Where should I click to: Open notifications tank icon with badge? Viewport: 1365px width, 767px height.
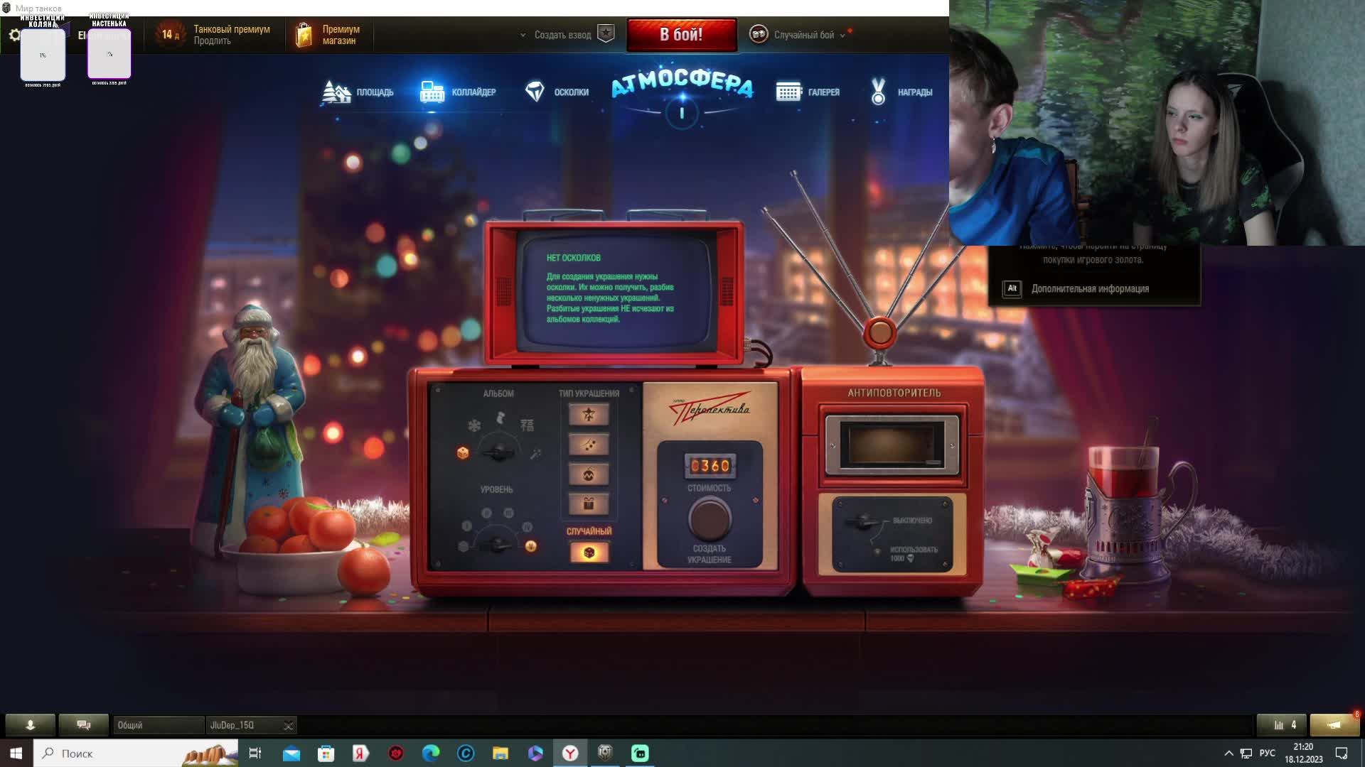pyautogui.click(x=1334, y=724)
